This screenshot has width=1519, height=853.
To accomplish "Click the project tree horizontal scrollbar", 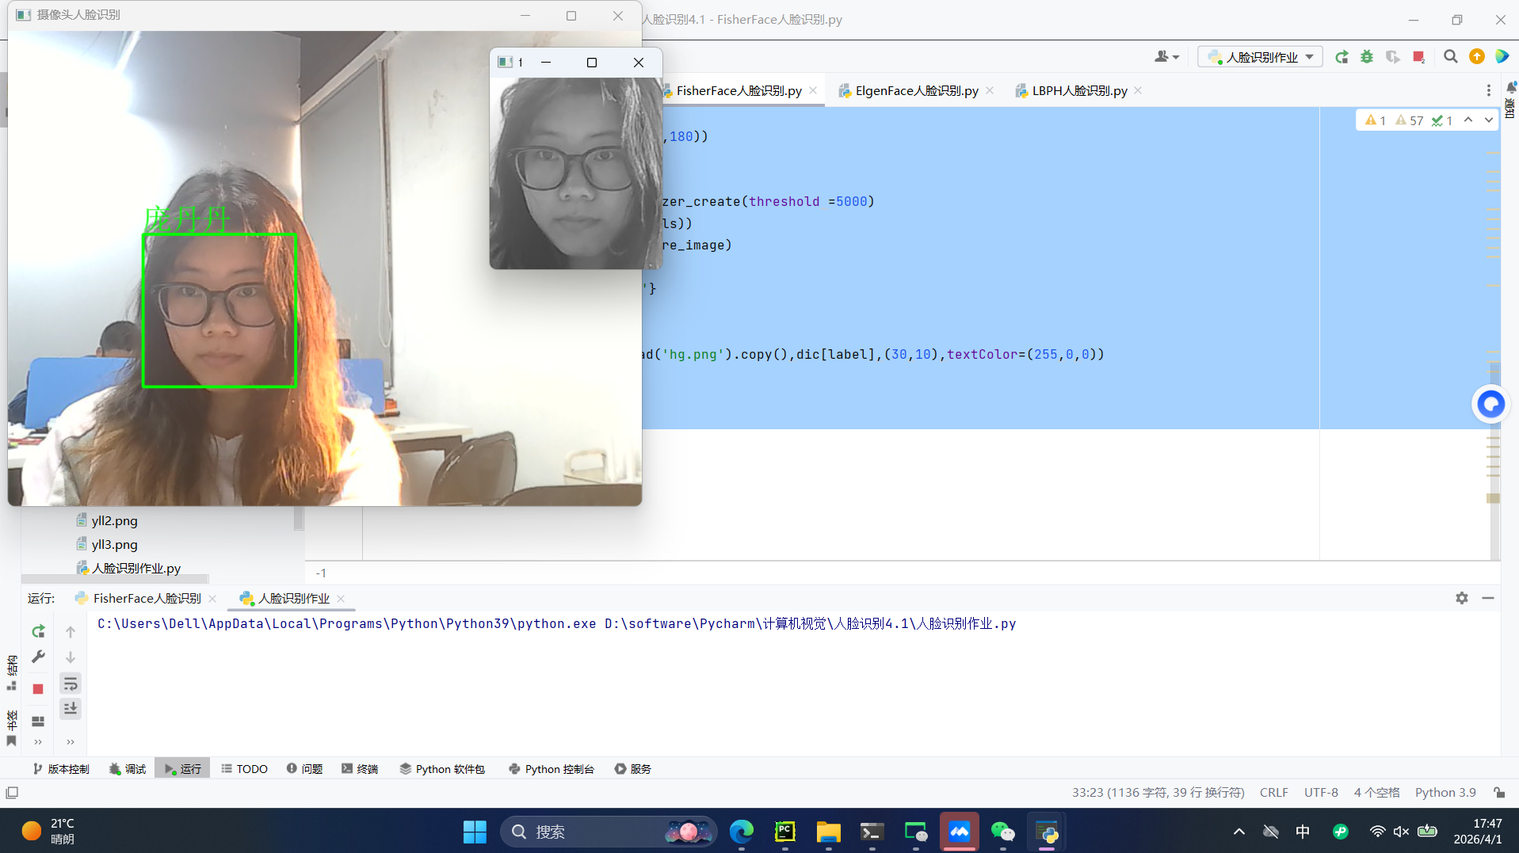I will coord(115,579).
